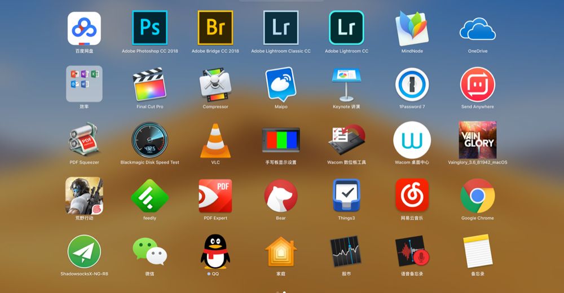Launch PDF Squeezer
564x293 pixels.
(x=84, y=140)
